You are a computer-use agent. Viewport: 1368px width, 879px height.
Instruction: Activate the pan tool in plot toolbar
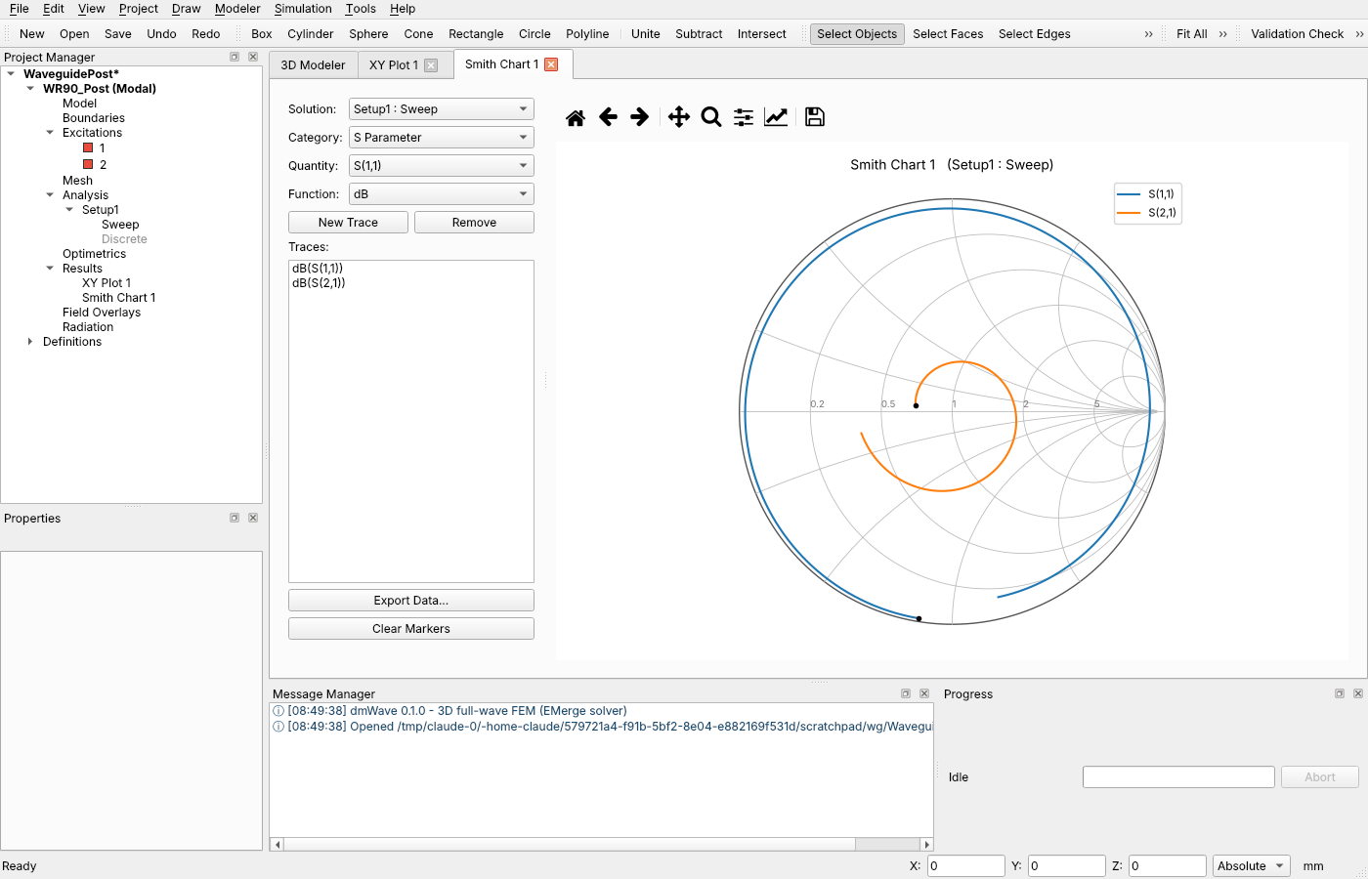[679, 117]
